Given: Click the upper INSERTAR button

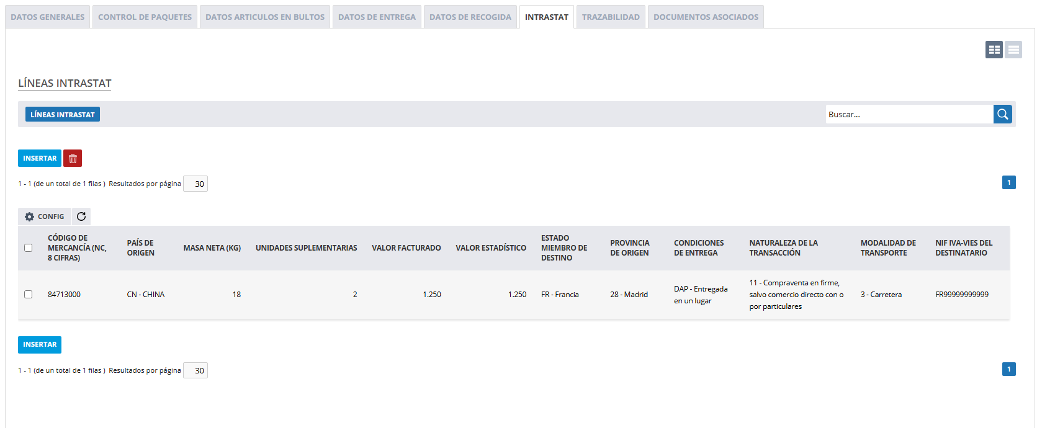Looking at the screenshot, I should pyautogui.click(x=40, y=158).
